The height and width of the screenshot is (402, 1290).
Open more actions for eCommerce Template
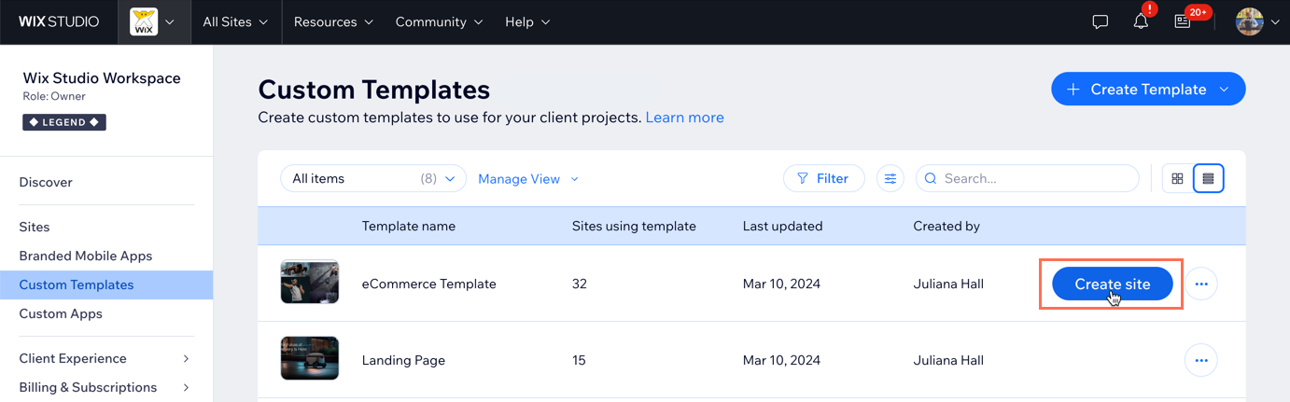point(1201,284)
